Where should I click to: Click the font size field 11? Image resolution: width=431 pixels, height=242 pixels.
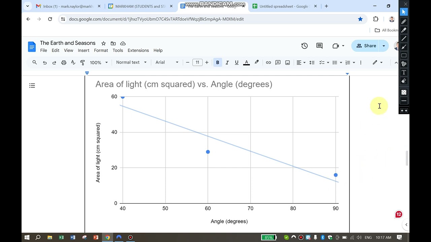point(197,62)
